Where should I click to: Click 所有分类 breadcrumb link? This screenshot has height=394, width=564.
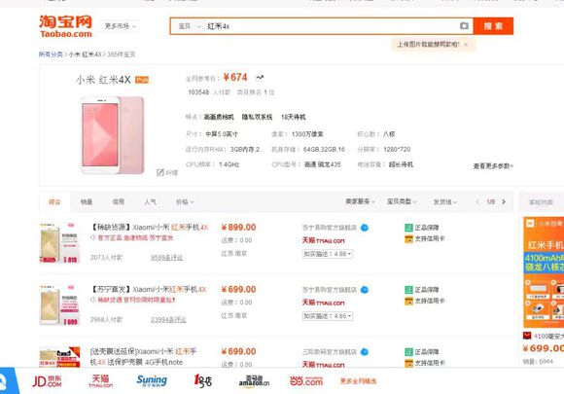(51, 54)
